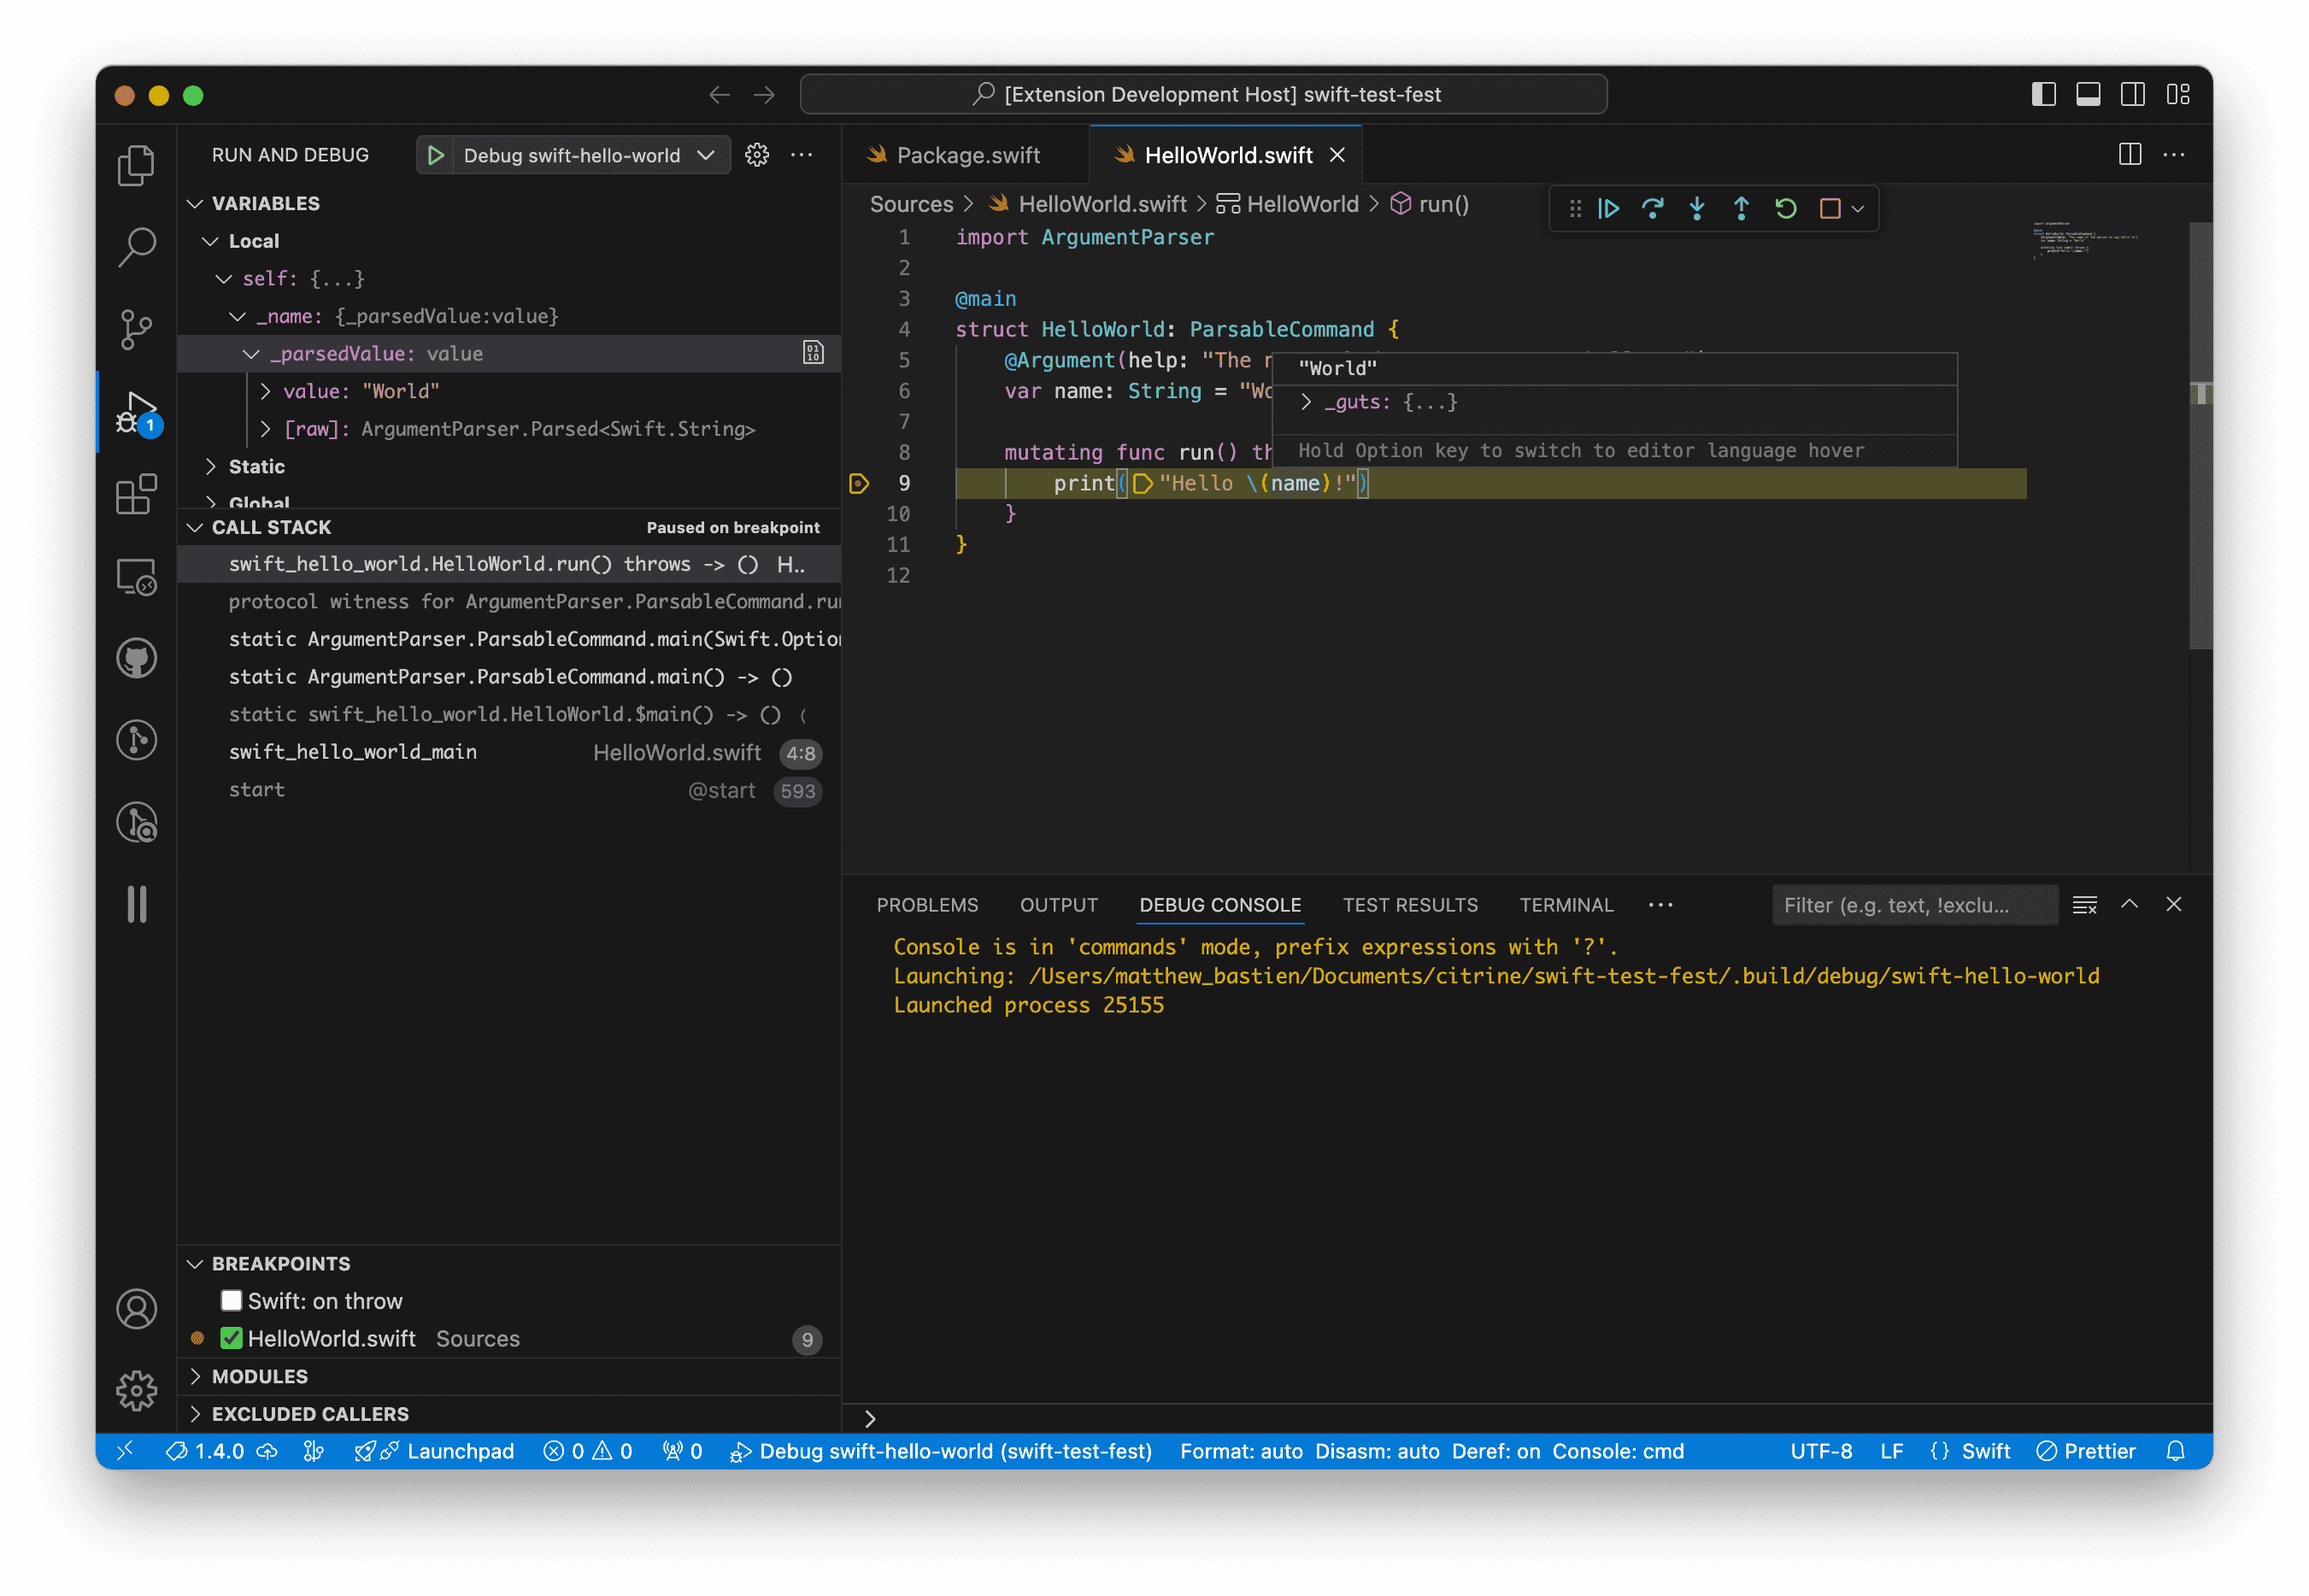Expand value: "World" variable
Screen dimensions: 2309x1596
[265, 391]
